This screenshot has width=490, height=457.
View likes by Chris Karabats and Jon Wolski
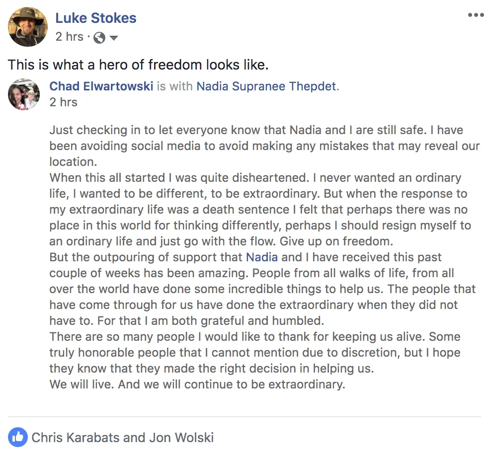point(122,437)
